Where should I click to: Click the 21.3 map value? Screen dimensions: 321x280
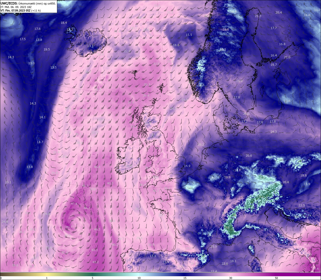click(258, 16)
